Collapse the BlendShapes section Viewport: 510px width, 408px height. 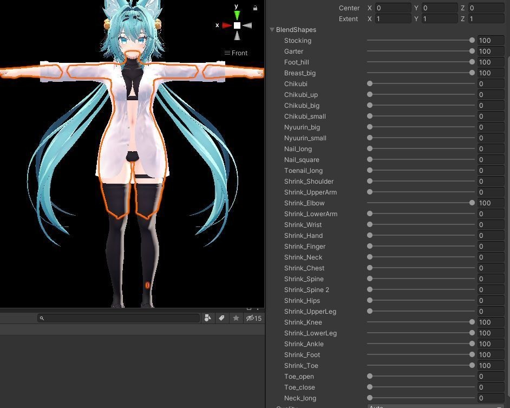click(x=272, y=30)
